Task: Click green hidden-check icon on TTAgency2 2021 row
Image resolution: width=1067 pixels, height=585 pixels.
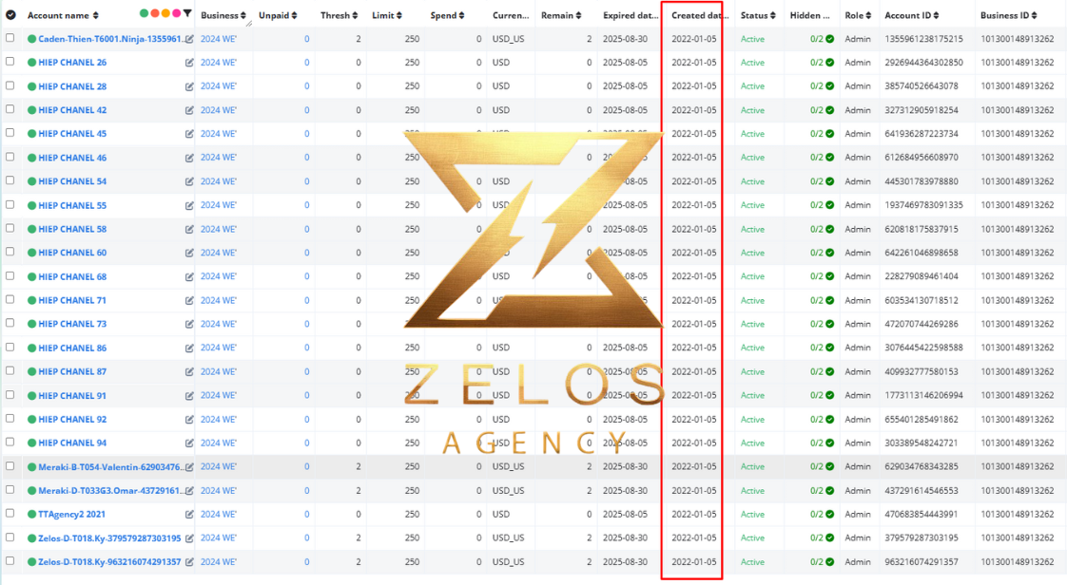Action: pyautogui.click(x=829, y=515)
